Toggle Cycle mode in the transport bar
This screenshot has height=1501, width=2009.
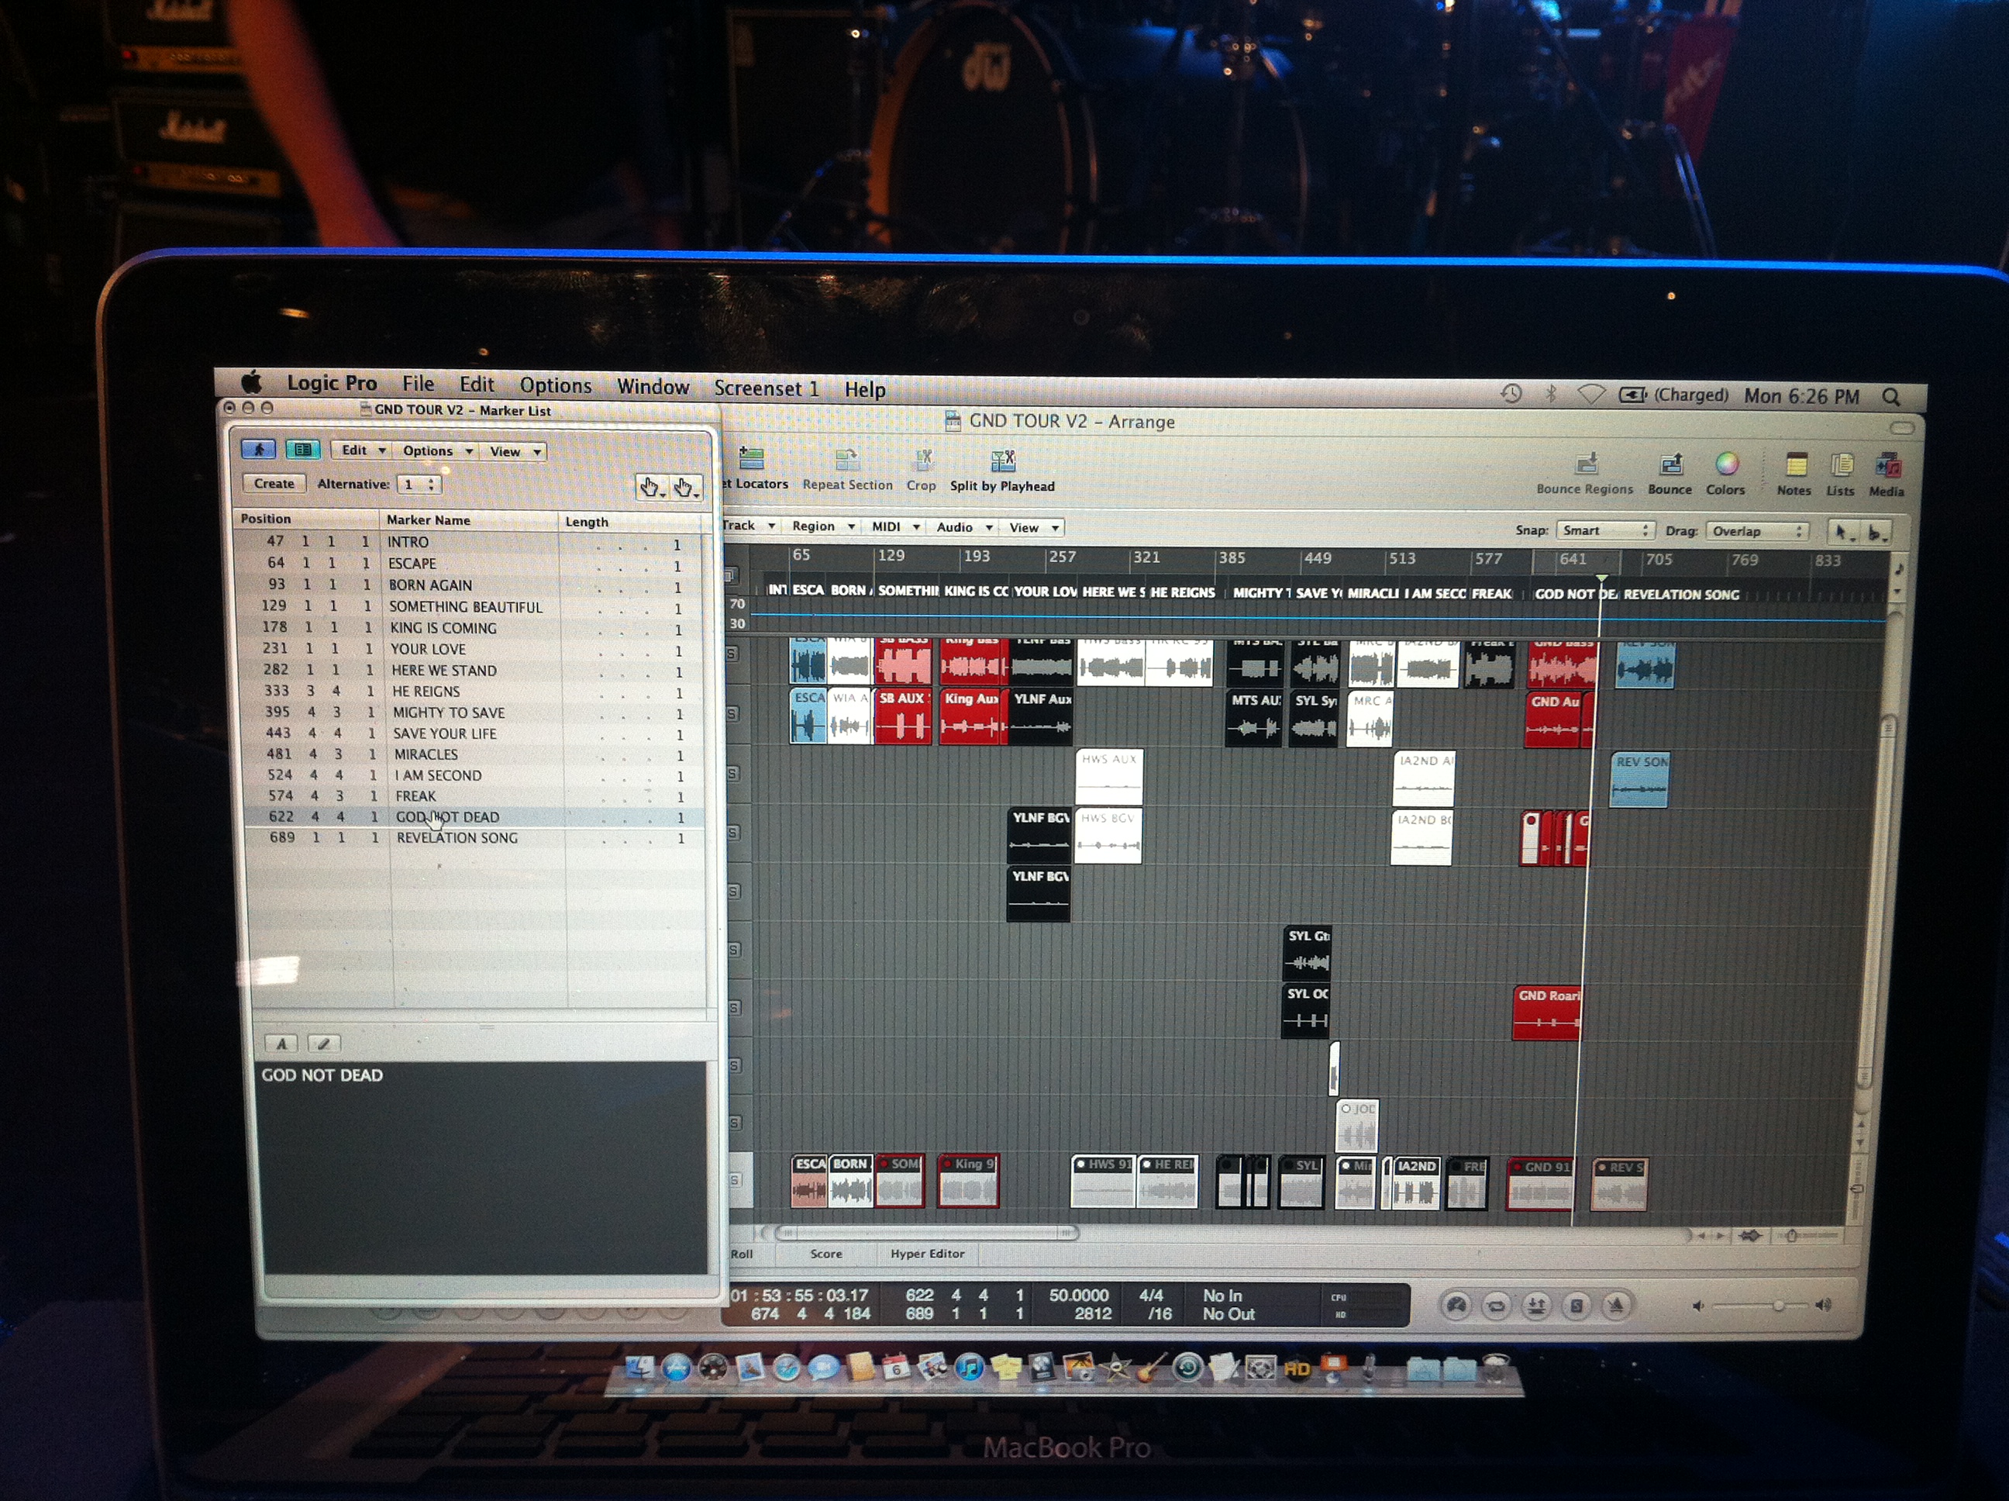point(1495,1306)
